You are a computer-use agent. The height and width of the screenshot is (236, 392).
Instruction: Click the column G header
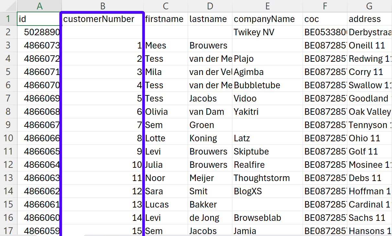pos(369,6)
